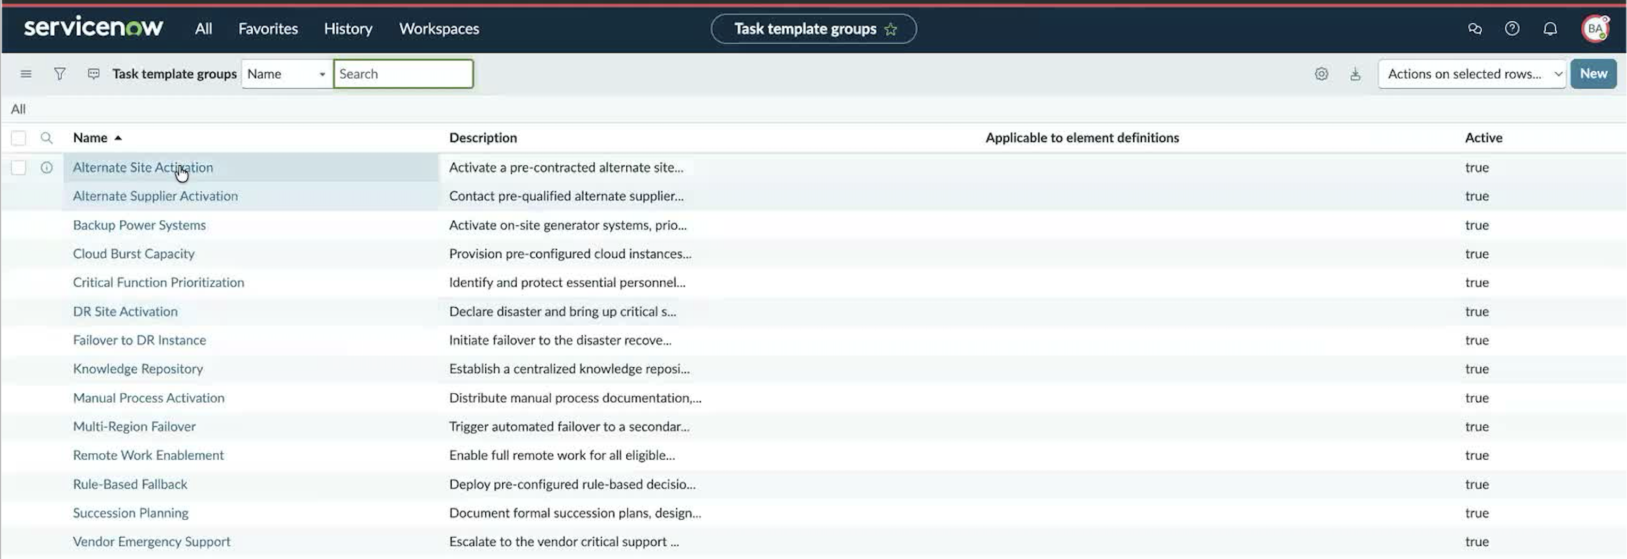Open Backup Power Systems record

tap(139, 225)
